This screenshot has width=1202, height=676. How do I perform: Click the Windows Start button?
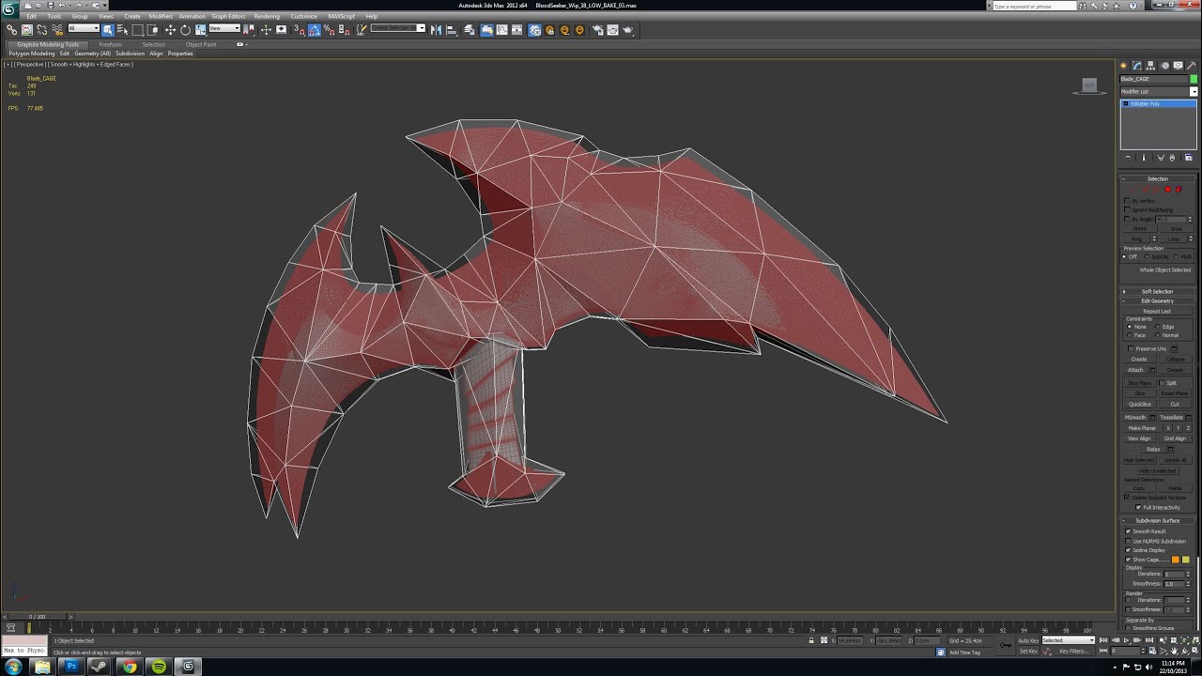[x=13, y=667]
